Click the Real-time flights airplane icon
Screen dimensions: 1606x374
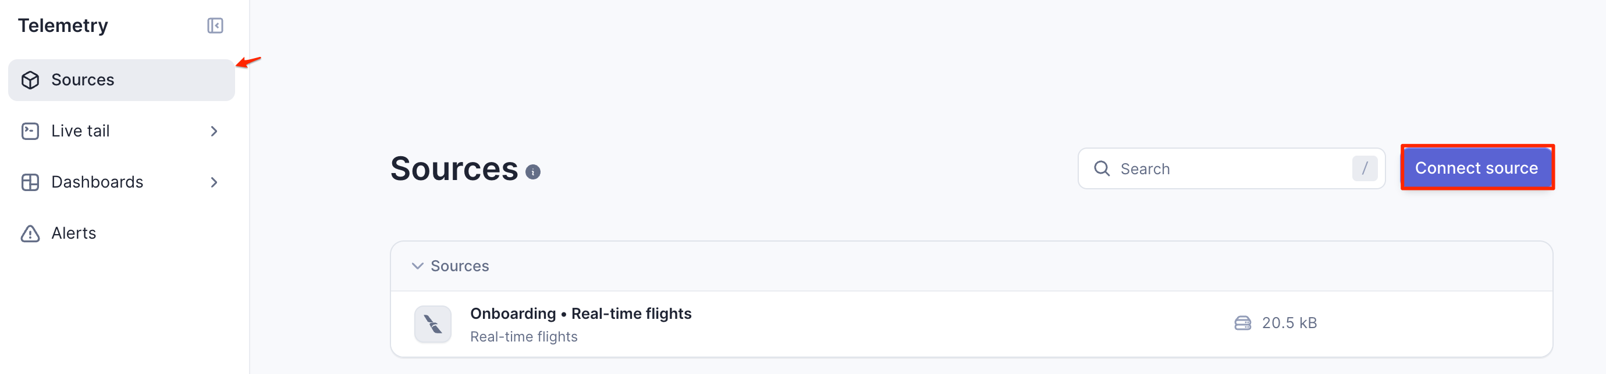click(431, 323)
